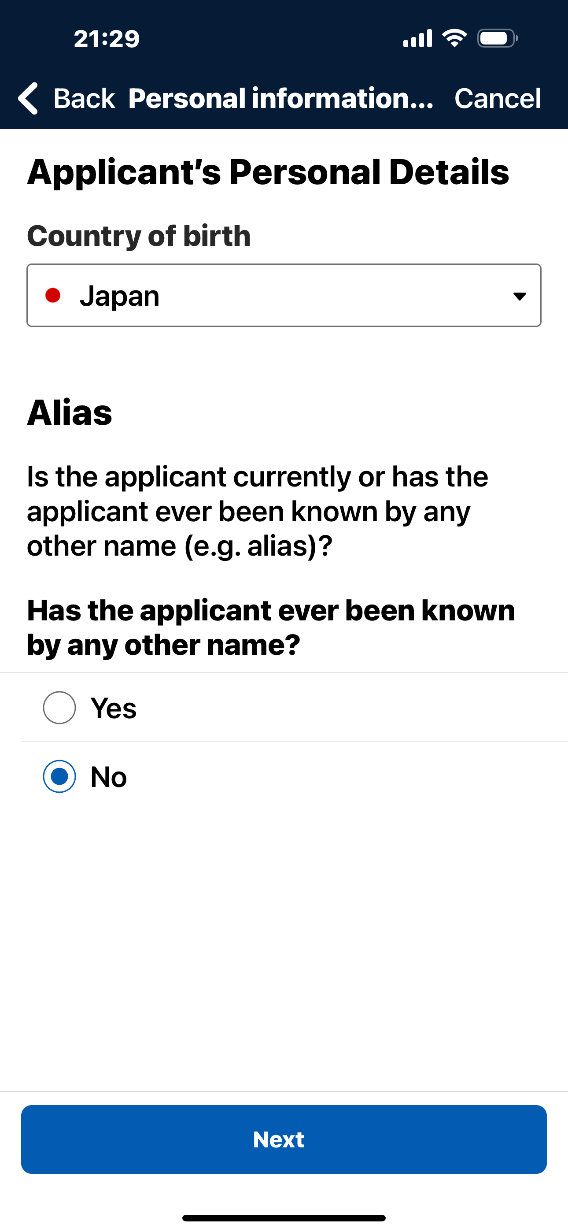Viewport: 568px width, 1232px height.
Task: Tap the Applicant's Personal Details heading
Action: click(268, 172)
